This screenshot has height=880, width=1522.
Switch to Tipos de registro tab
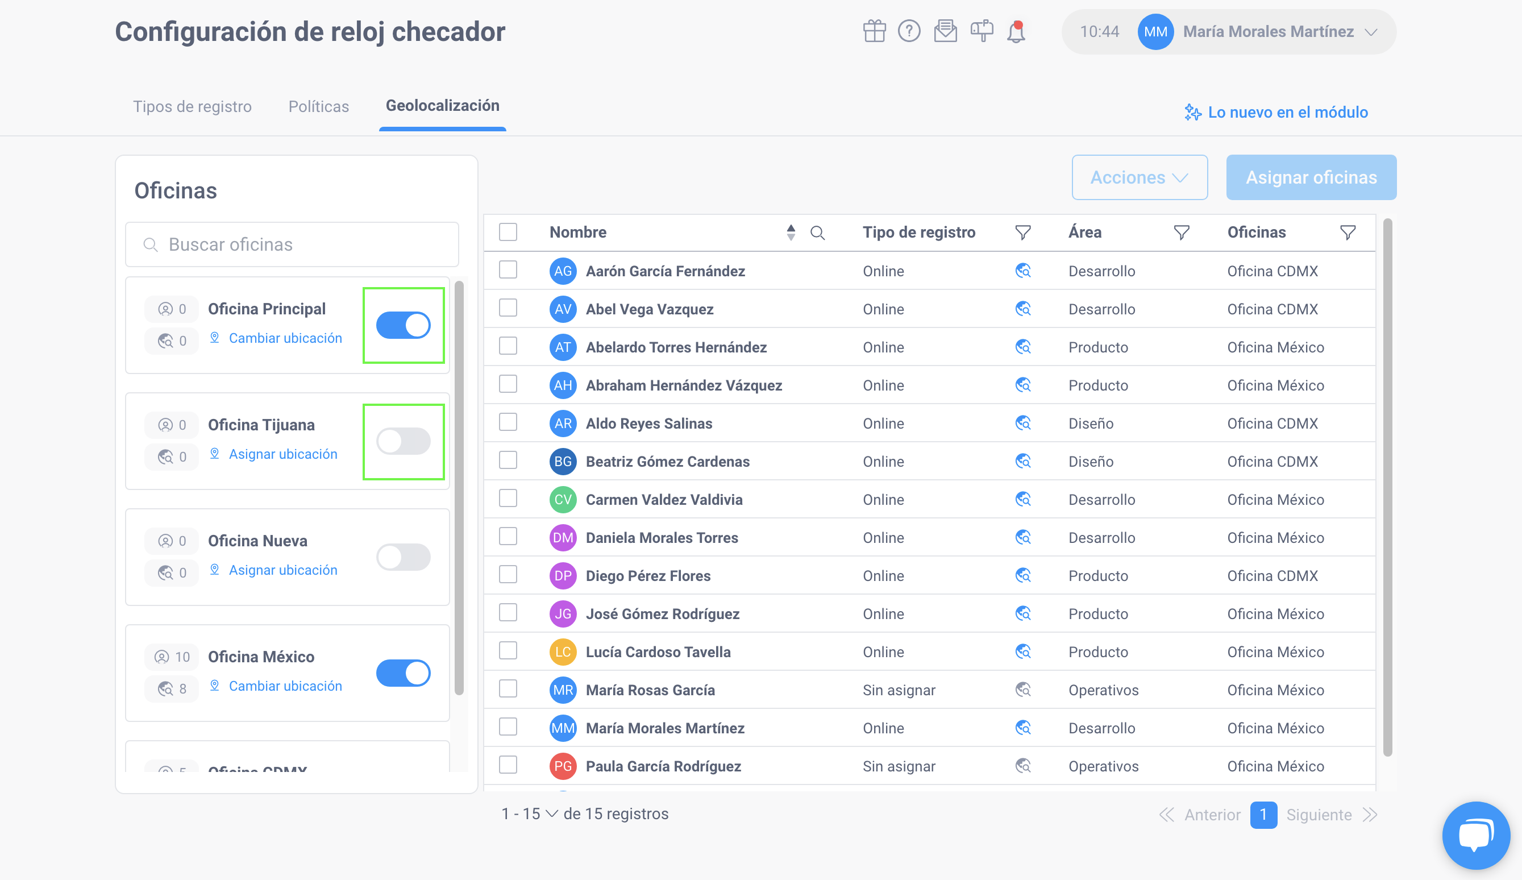(192, 106)
